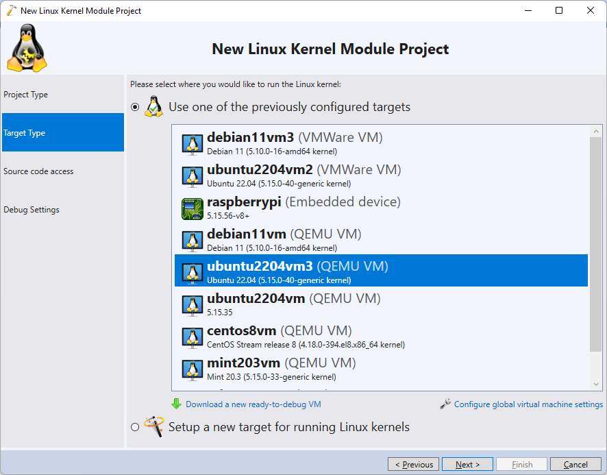The width and height of the screenshot is (607, 475).
Task: Click the target list scroll up arrow
Action: pos(596,132)
